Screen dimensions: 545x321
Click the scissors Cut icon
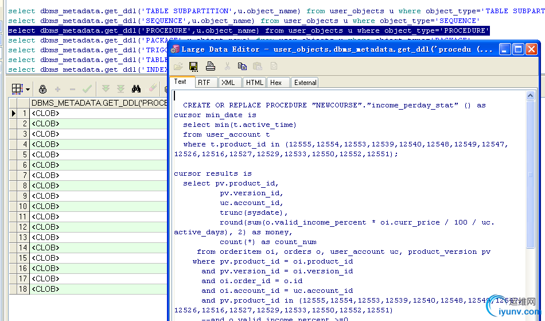point(227,66)
